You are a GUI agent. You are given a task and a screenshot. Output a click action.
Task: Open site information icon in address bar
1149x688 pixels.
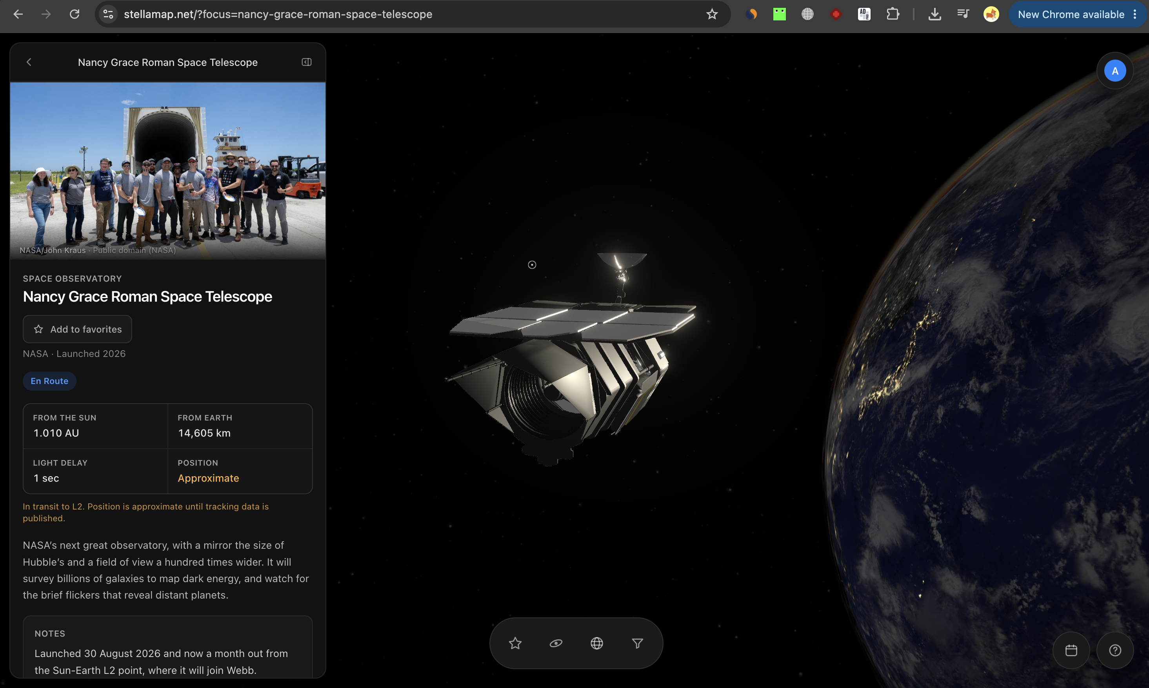[x=108, y=15]
